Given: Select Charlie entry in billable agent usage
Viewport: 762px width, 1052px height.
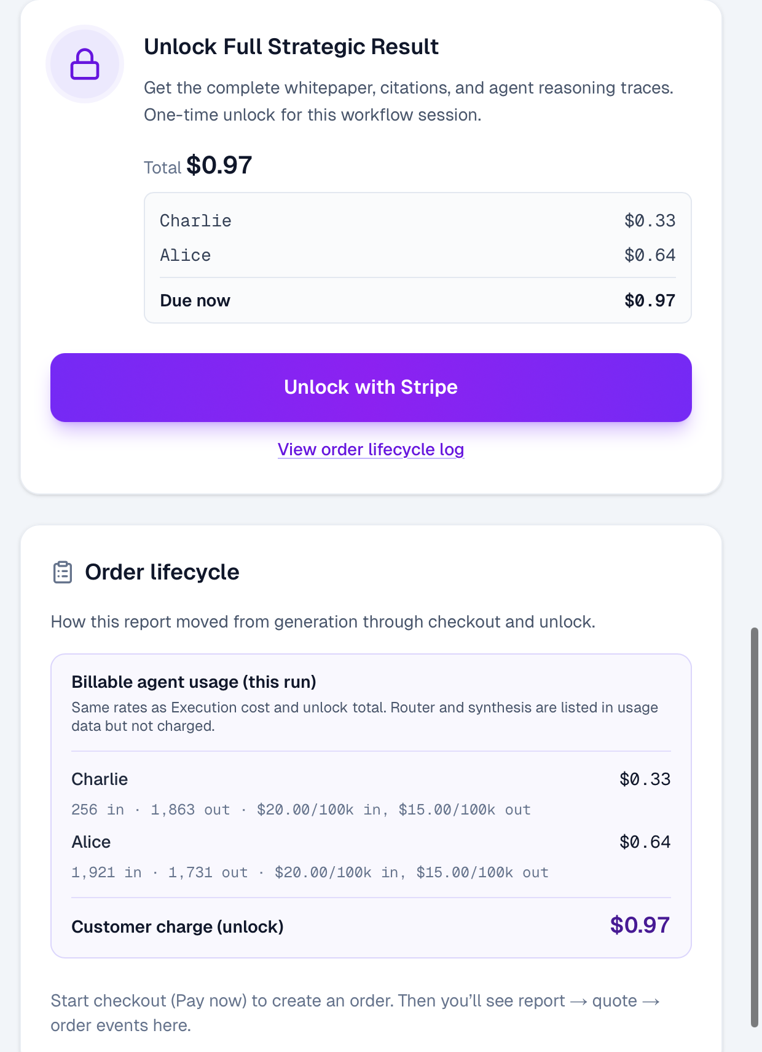Looking at the screenshot, I should pyautogui.click(x=371, y=779).
